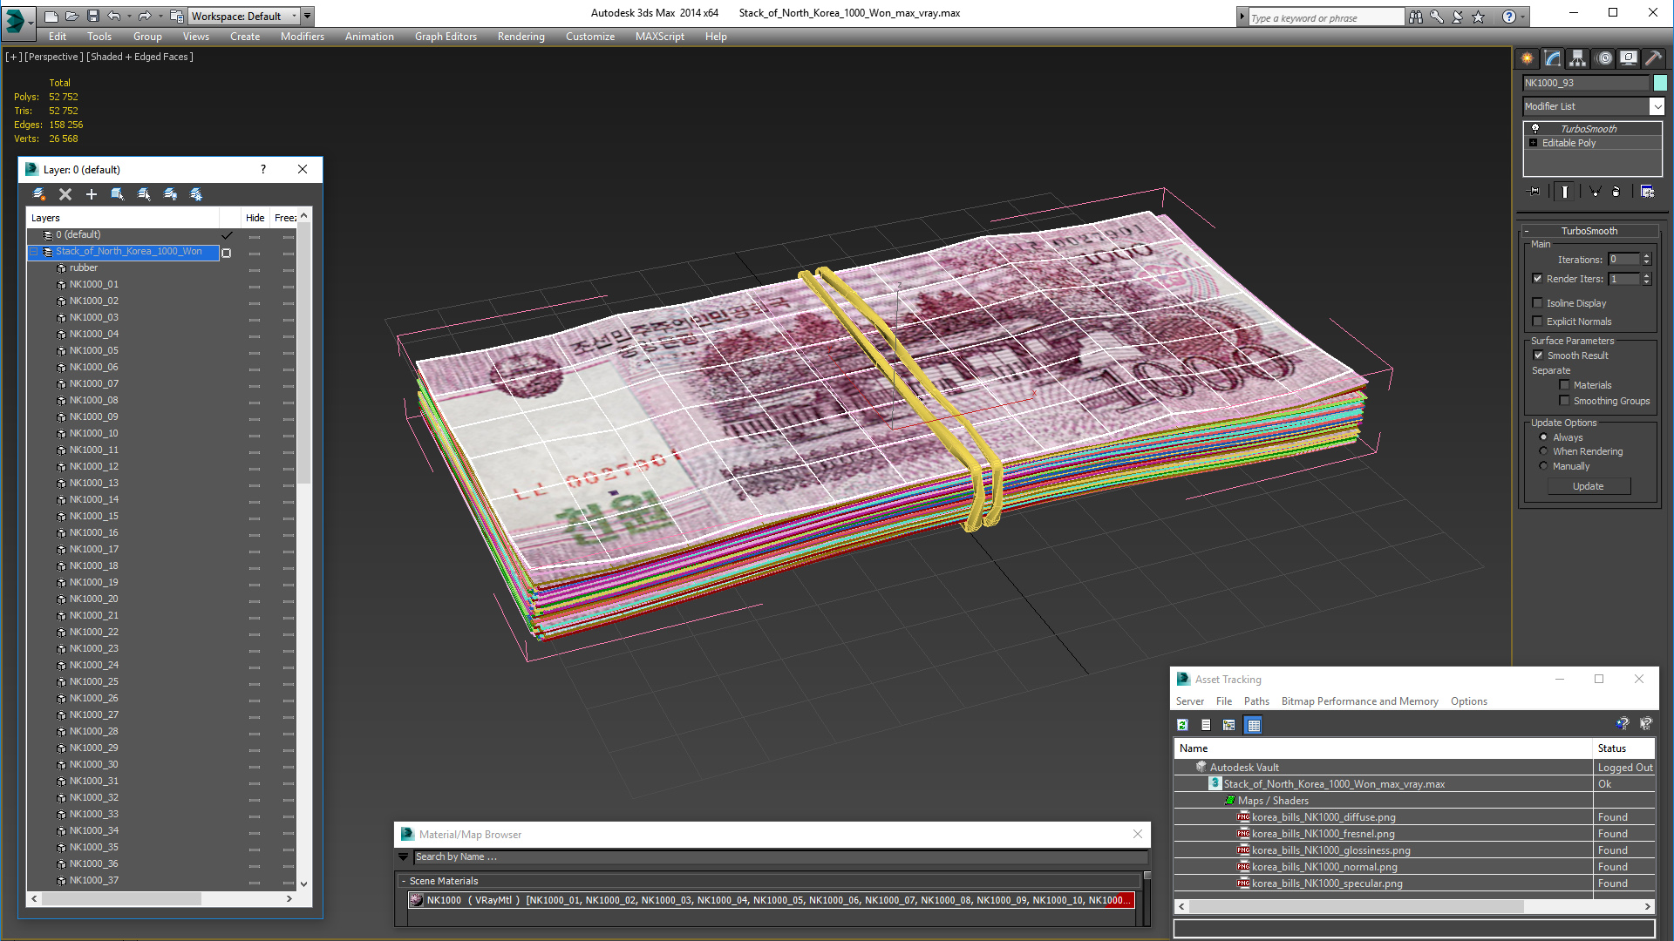Open the MAXScript menu

[x=660, y=37]
